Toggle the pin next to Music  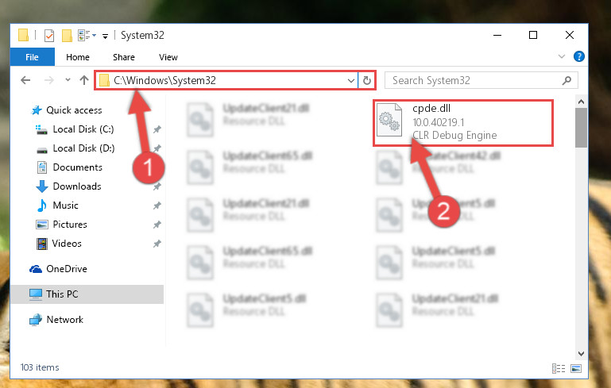pos(157,206)
